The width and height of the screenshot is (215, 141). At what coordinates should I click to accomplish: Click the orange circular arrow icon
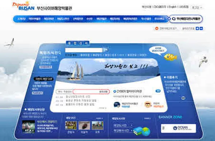click(157, 29)
